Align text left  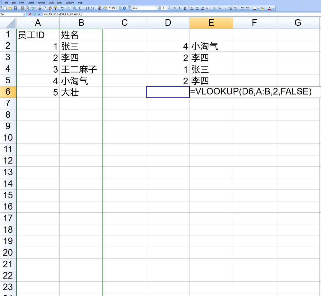192,8
